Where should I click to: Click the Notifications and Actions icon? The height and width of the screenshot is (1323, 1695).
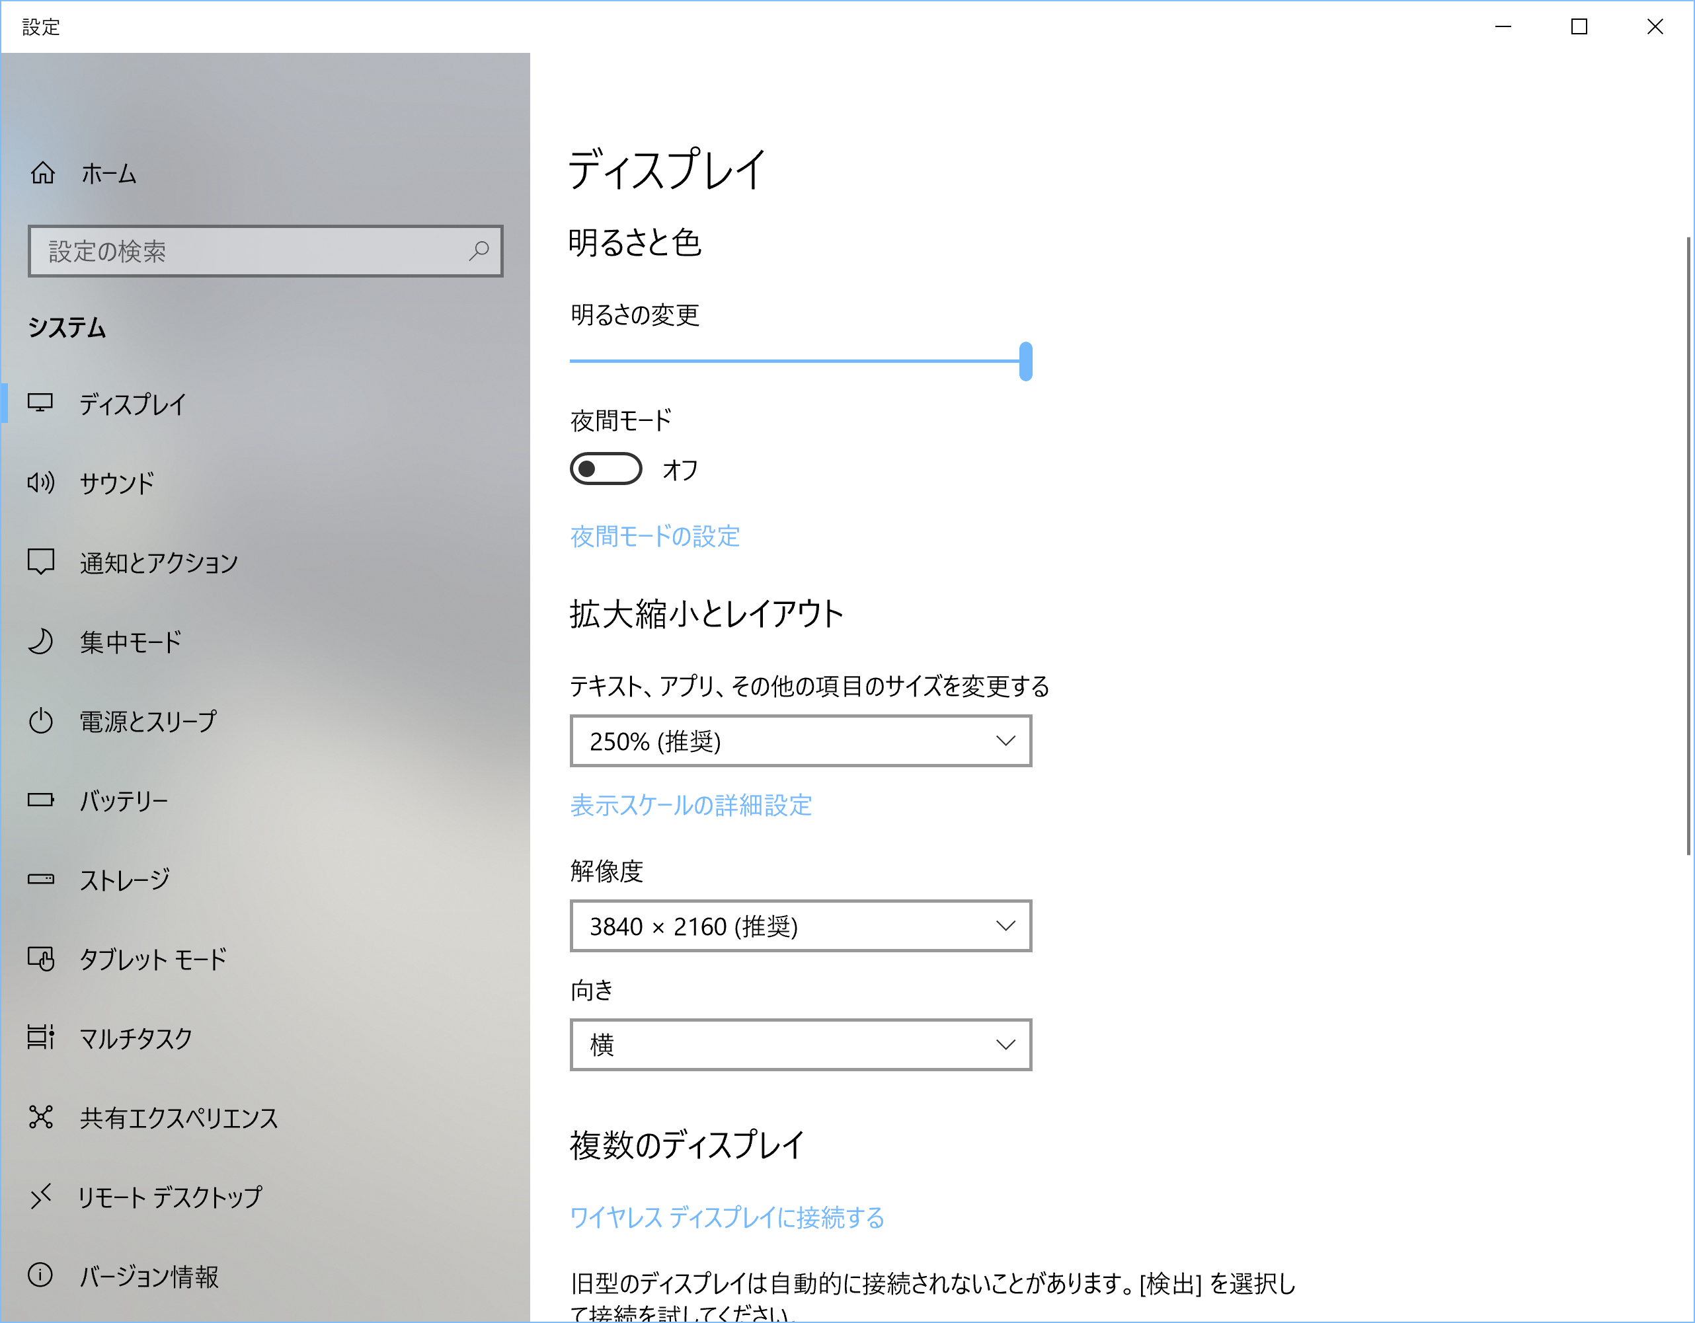(40, 562)
